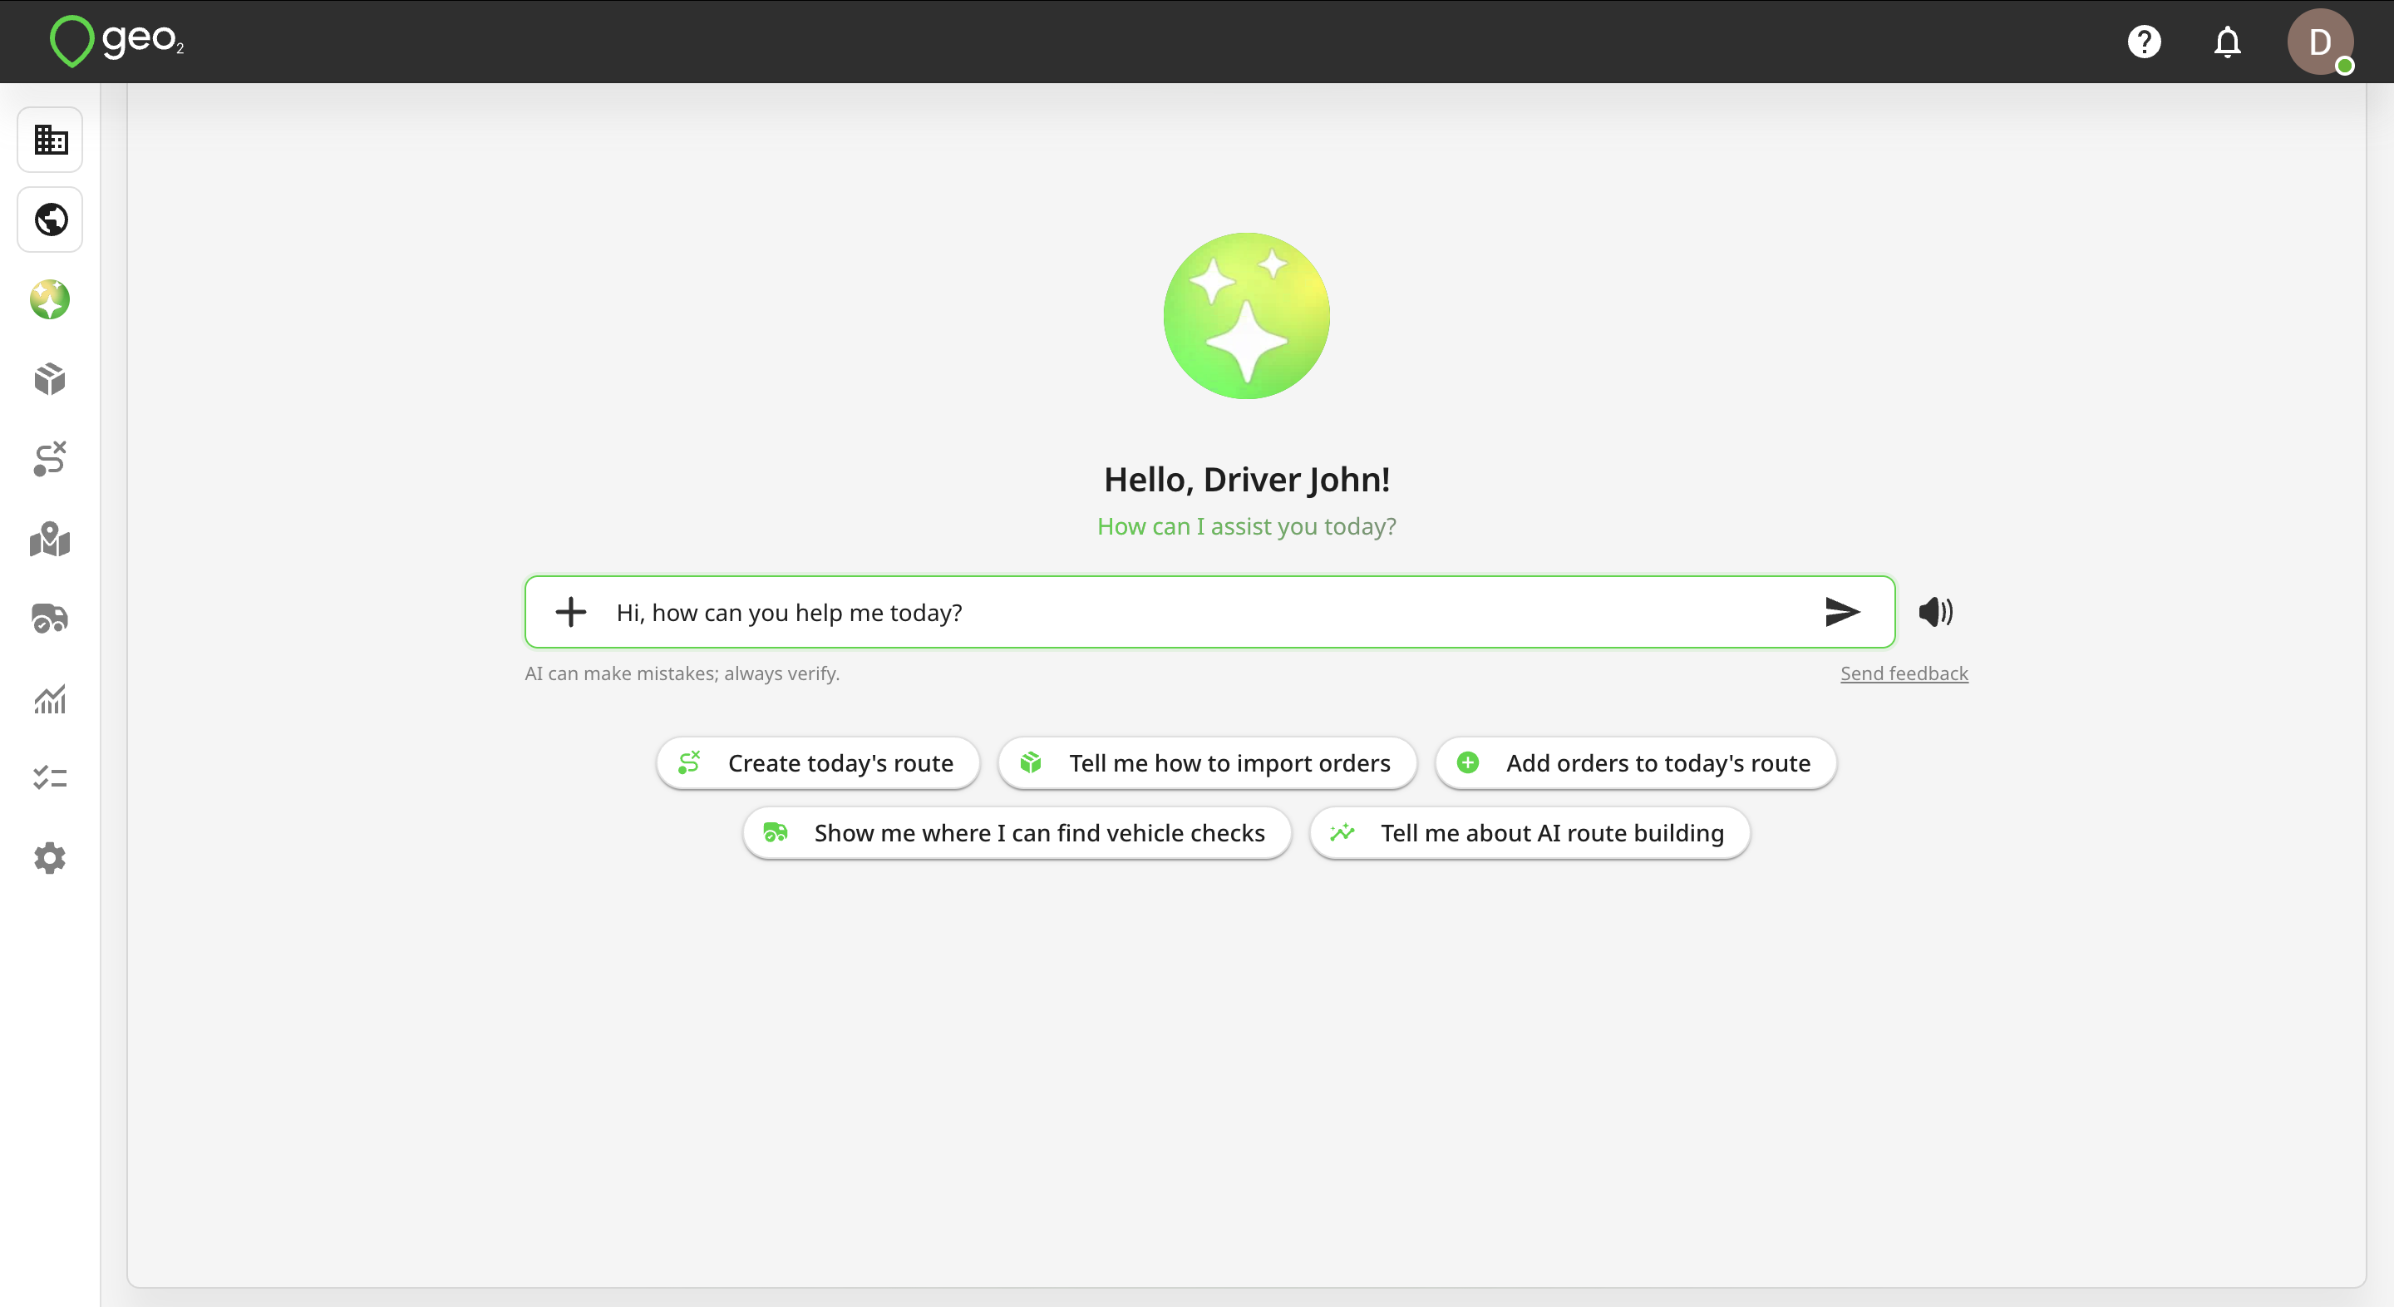Click the large green sparkle assistant logo
The height and width of the screenshot is (1307, 2394).
1246,316
